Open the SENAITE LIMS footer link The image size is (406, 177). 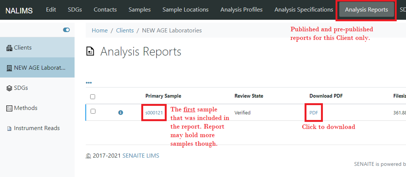tap(141, 156)
